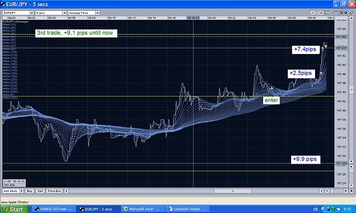Click the price axis scrollbar thumb
356x213 pixels.
[351, 90]
